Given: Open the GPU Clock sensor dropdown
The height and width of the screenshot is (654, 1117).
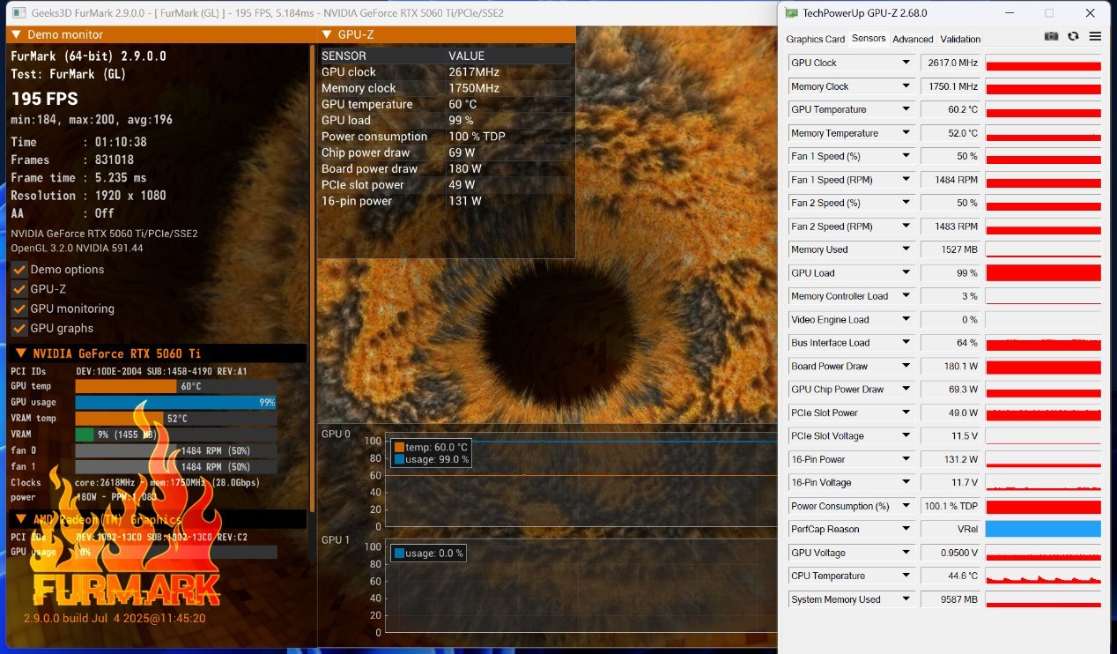Looking at the screenshot, I should (906, 63).
